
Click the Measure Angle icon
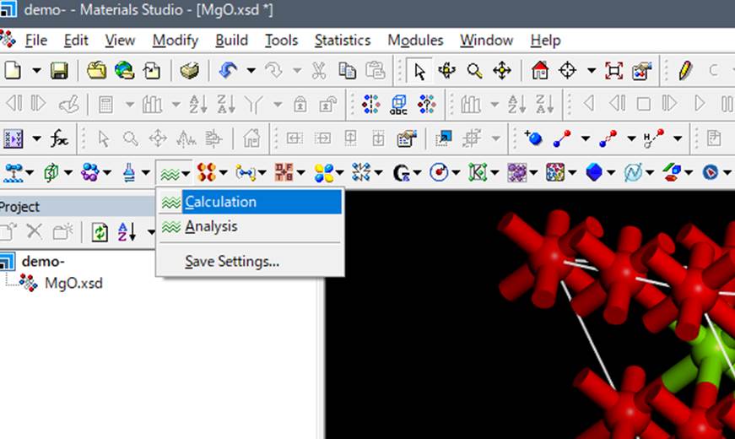click(608, 138)
